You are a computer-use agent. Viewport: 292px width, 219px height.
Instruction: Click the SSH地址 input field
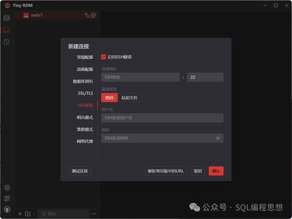click(x=140, y=77)
